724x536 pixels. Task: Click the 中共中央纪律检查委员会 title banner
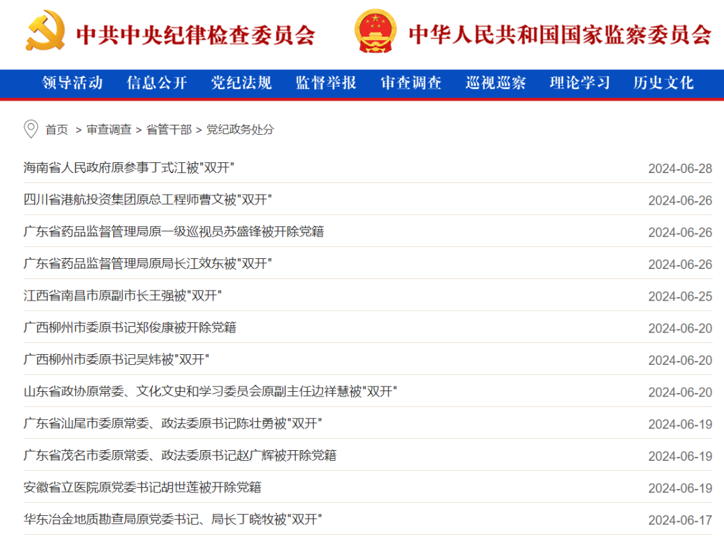pyautogui.click(x=196, y=35)
